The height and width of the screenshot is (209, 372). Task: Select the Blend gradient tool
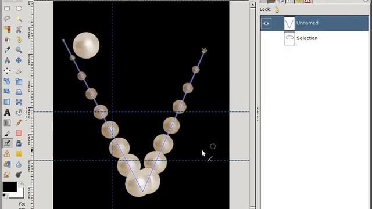point(7,122)
